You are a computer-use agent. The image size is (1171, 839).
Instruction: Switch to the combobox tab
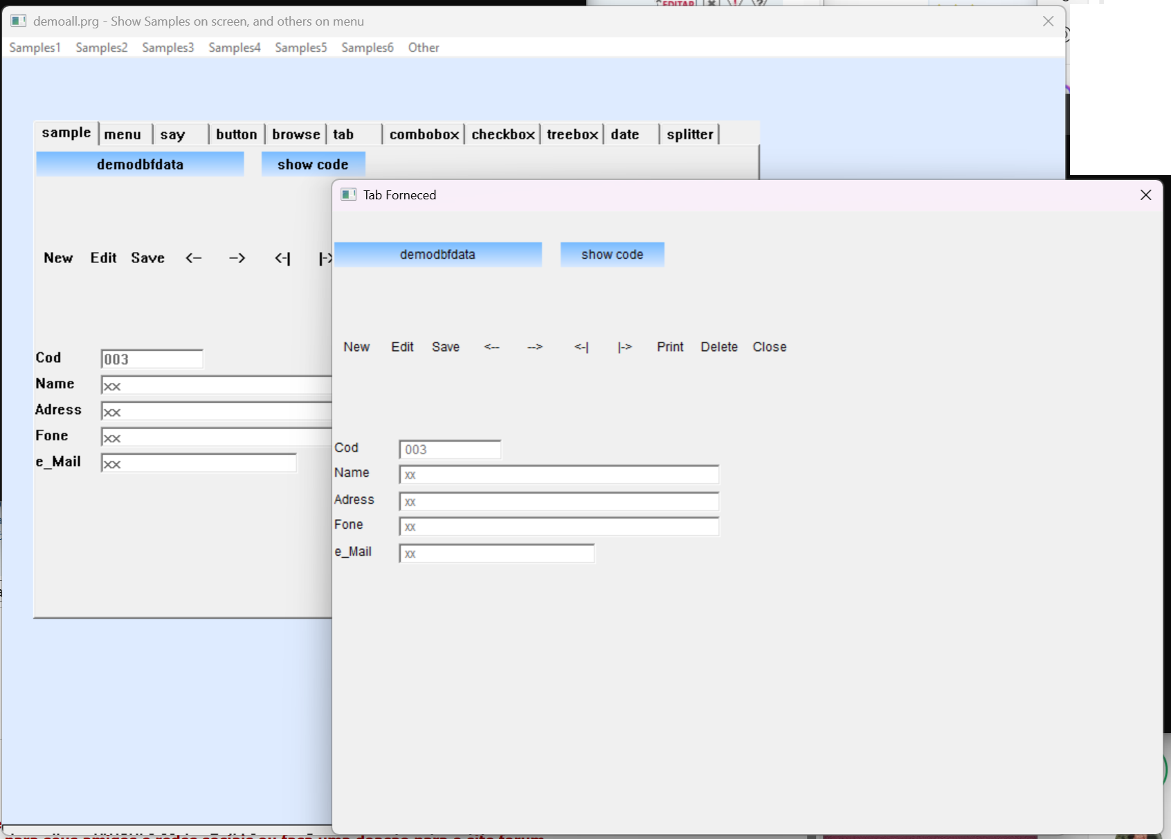424,134
